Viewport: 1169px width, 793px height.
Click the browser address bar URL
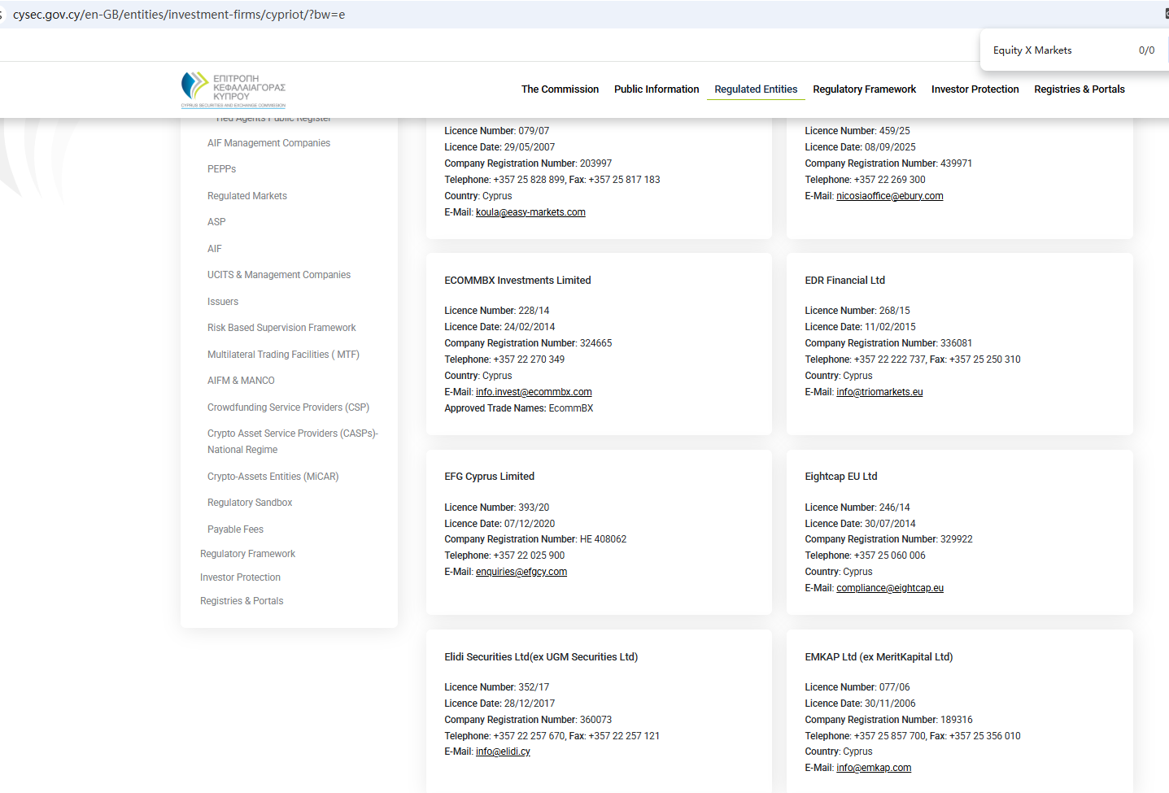click(179, 15)
